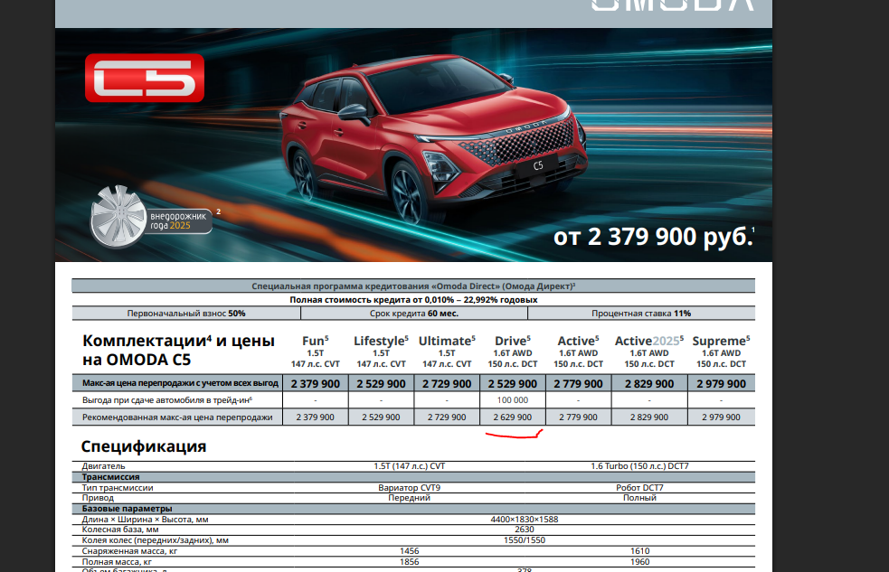
Task: Click bold 2 529 900 price for Lifestyle
Action: coord(381,383)
